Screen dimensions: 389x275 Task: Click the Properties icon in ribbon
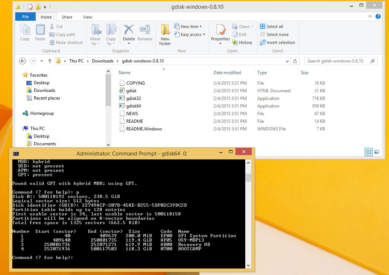[x=220, y=31]
